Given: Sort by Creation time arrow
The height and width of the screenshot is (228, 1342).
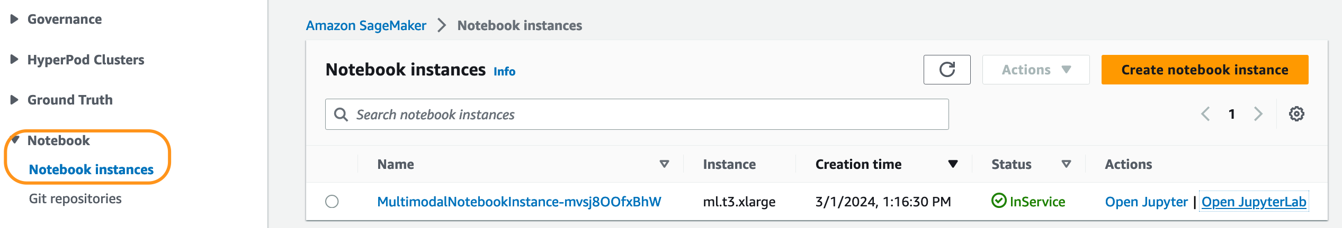Looking at the screenshot, I should (953, 164).
